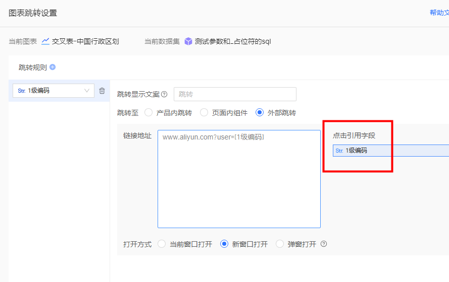Choose 当前窗口打开 as open mode
The width and height of the screenshot is (449, 282).
click(x=162, y=244)
